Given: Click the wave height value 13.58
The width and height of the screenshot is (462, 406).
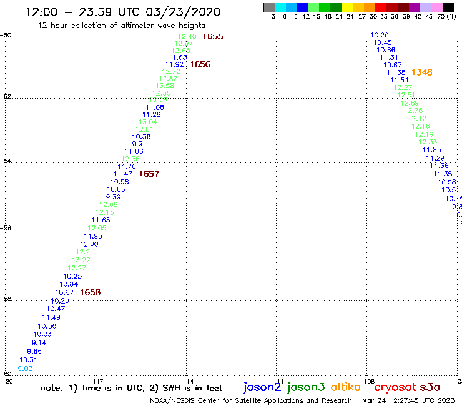Looking at the screenshot, I should point(165,86).
